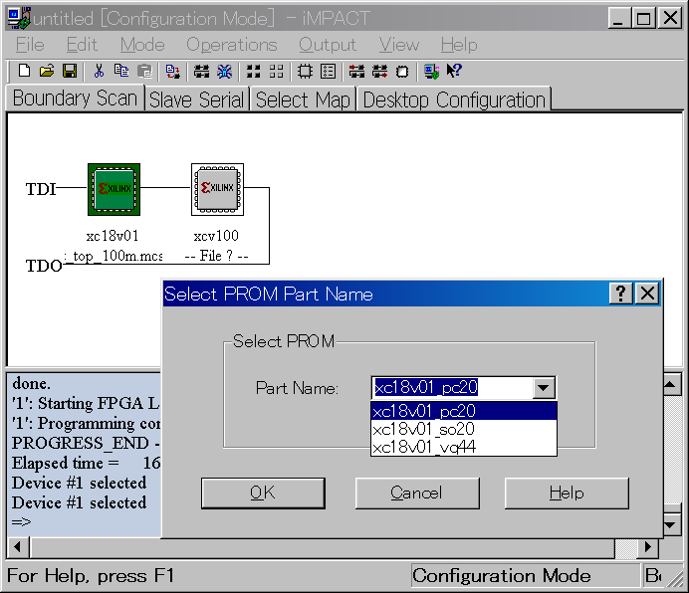Viewport: 689px width, 593px height.
Task: Open the View menu
Action: pyautogui.click(x=399, y=45)
